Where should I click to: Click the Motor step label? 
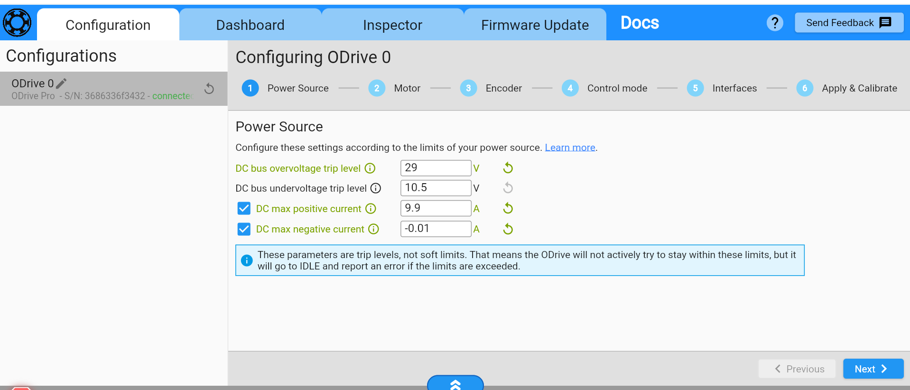click(x=407, y=88)
